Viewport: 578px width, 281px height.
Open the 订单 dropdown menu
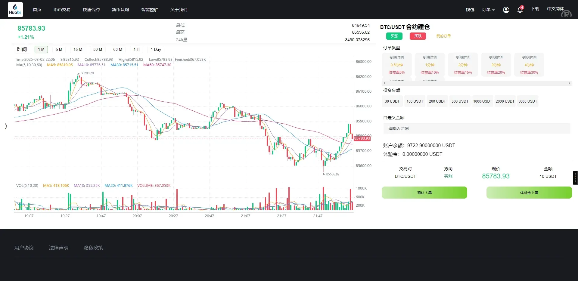[488, 10]
